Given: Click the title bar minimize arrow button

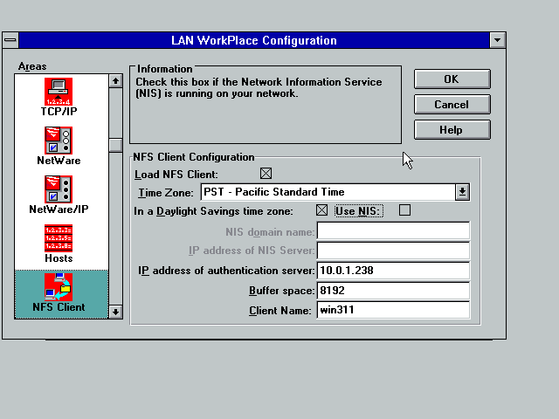Looking at the screenshot, I should (x=498, y=40).
